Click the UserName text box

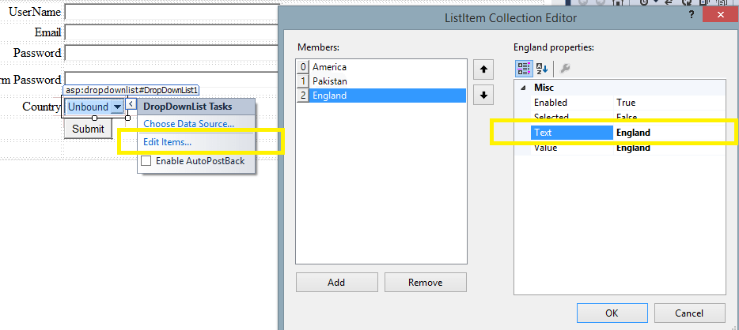pyautogui.click(x=171, y=12)
